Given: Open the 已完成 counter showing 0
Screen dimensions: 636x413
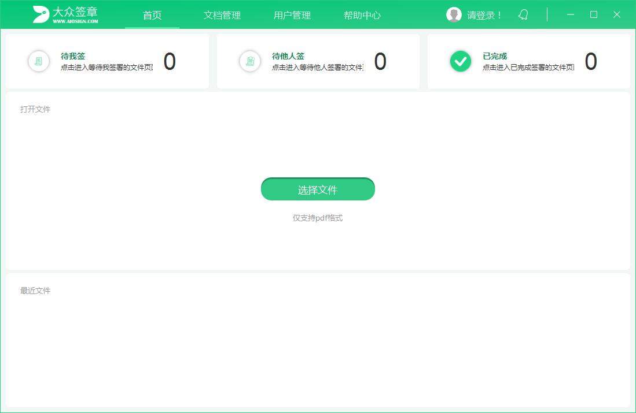Looking at the screenshot, I should pyautogui.click(x=591, y=61).
